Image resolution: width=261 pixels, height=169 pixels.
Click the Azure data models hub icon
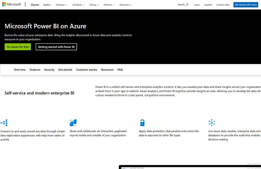click(212, 123)
